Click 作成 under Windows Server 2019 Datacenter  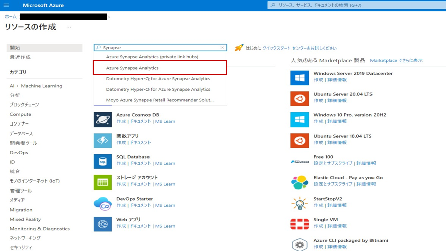point(318,80)
